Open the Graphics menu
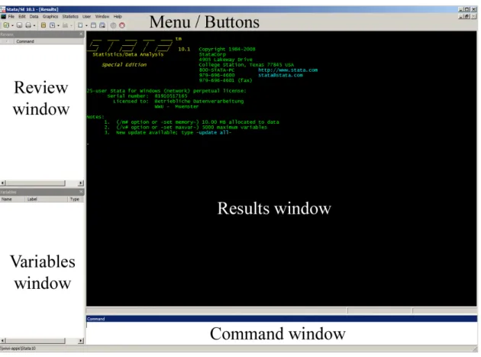Viewport: 481px width, 357px height. click(x=50, y=17)
